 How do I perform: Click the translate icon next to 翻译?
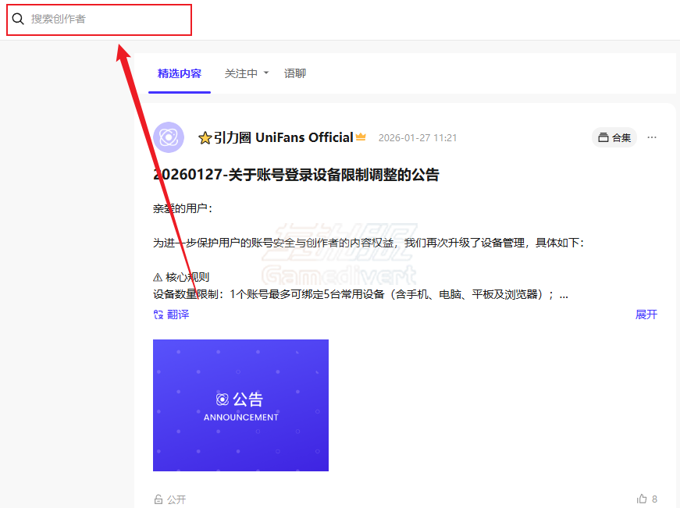pyautogui.click(x=157, y=314)
